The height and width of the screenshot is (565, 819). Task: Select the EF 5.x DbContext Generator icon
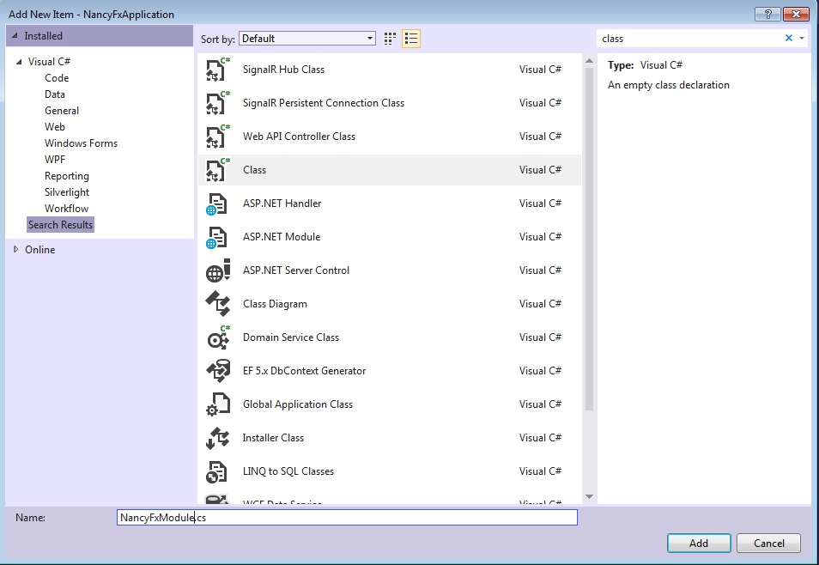(x=218, y=371)
